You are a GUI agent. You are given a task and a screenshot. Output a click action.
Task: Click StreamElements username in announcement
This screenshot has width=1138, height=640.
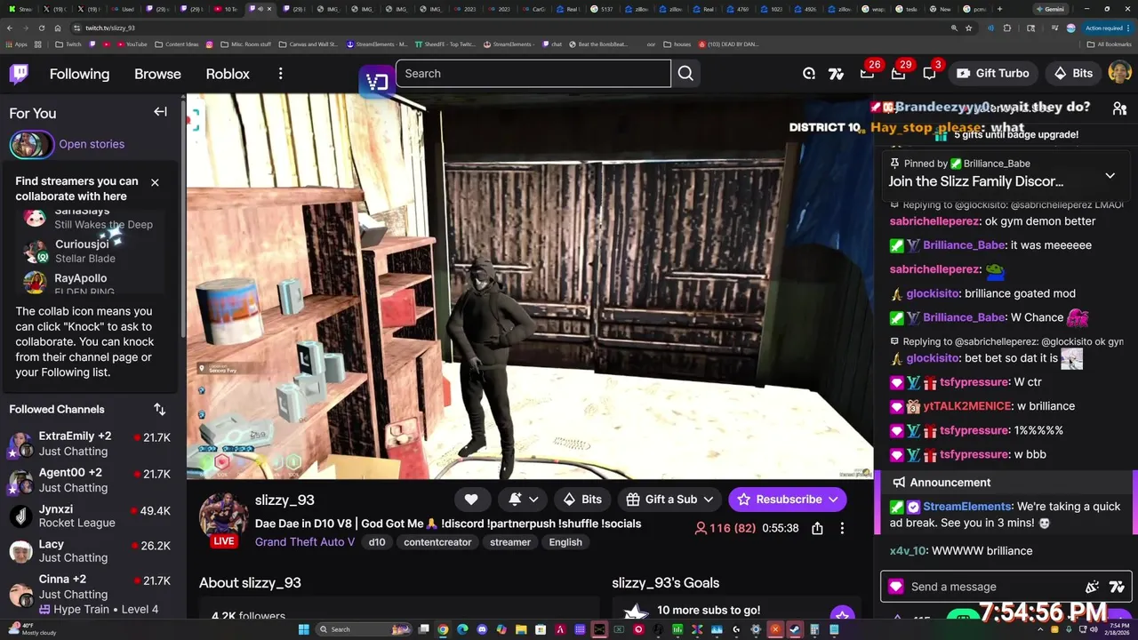[967, 507]
